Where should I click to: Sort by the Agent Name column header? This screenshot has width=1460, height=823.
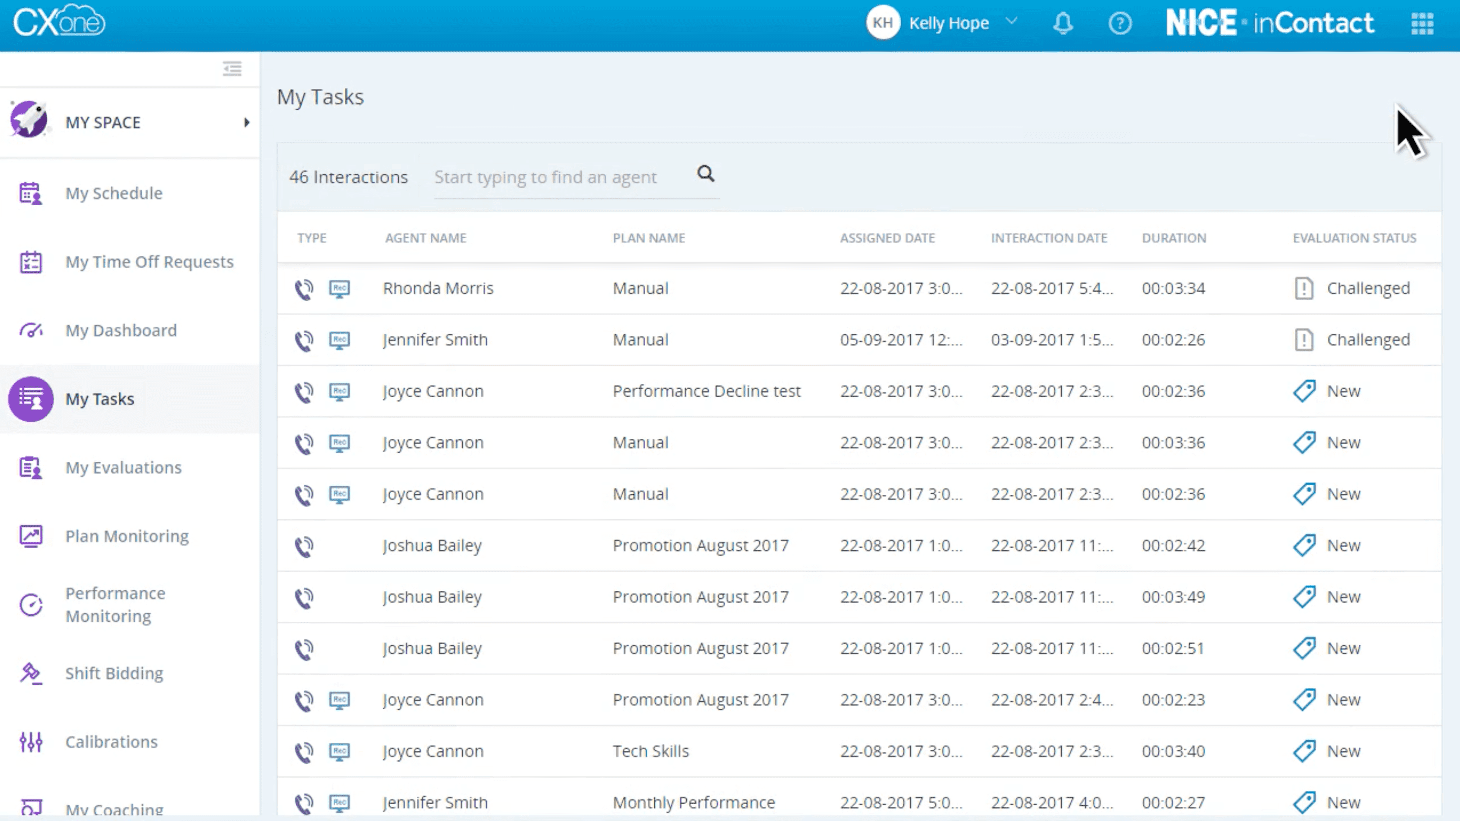[425, 238]
